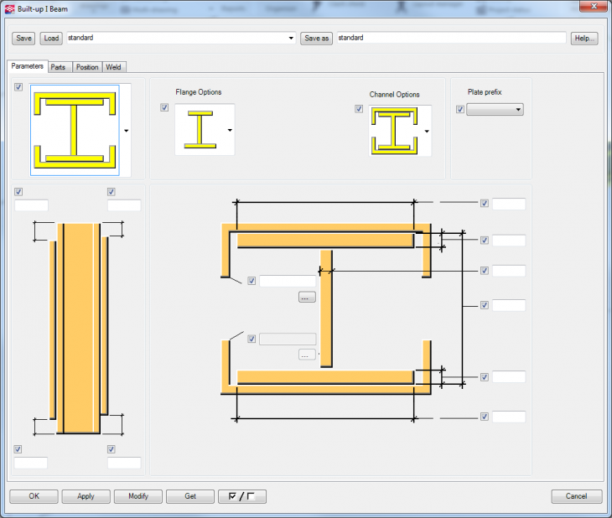612x518 pixels.
Task: Click the Tekla icon in the title bar
Action: [x=9, y=11]
